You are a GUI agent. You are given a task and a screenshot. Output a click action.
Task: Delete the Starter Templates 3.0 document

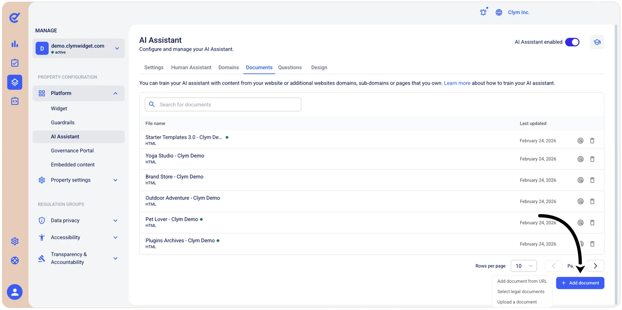pyautogui.click(x=592, y=141)
